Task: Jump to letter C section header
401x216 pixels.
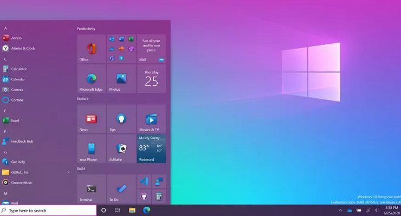Action: [x=5, y=59]
